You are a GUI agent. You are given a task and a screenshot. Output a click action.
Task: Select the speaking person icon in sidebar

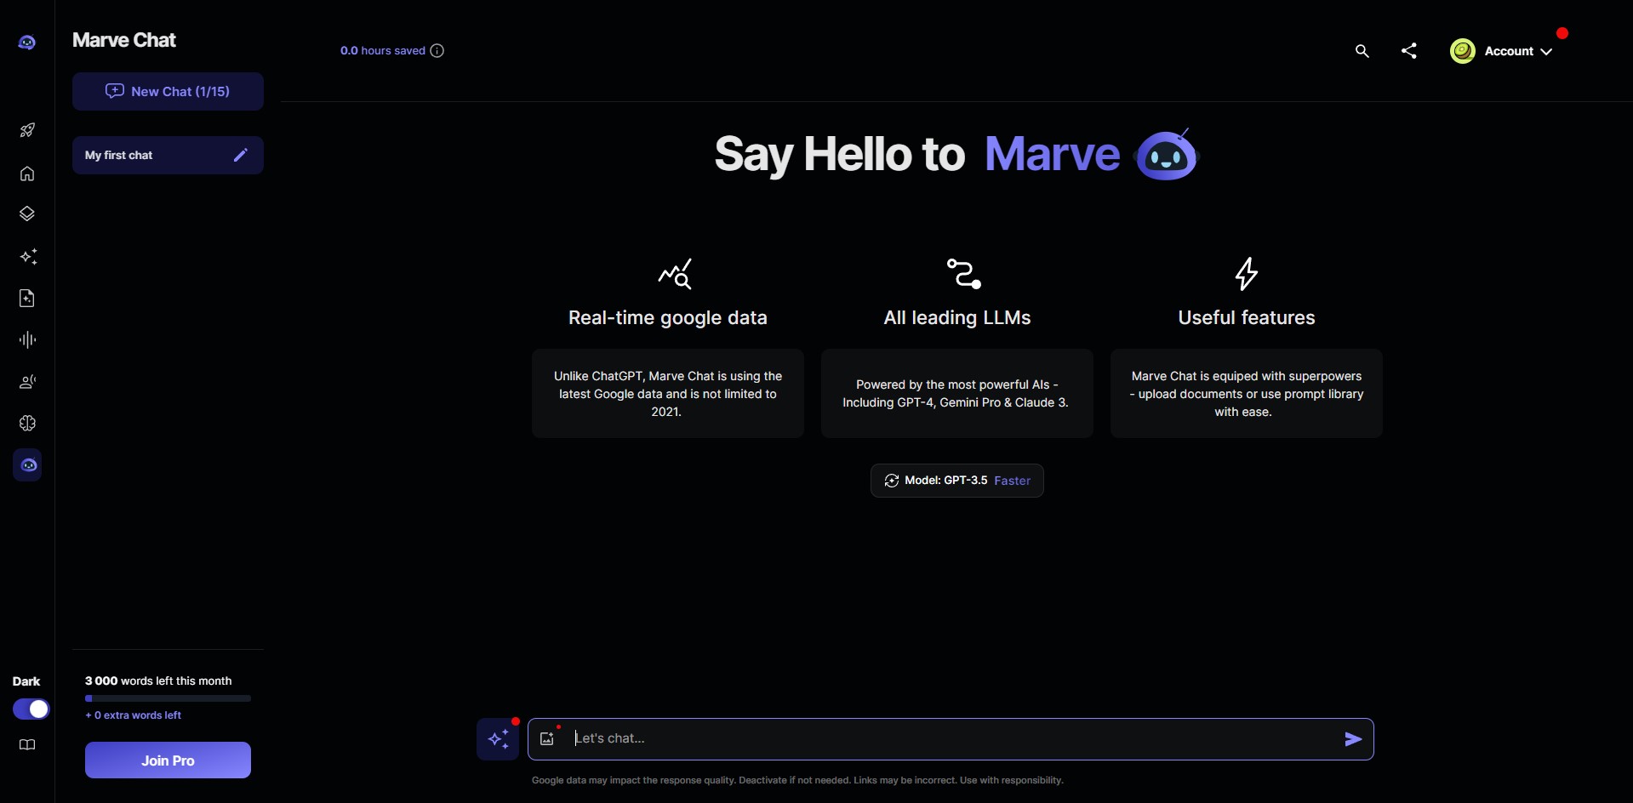coord(27,382)
